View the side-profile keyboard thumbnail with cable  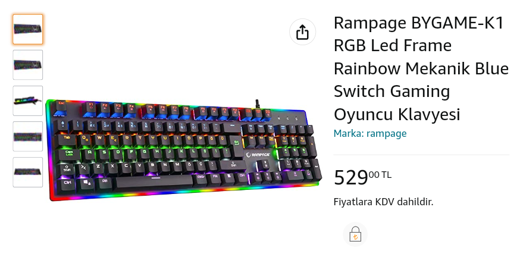[28, 101]
